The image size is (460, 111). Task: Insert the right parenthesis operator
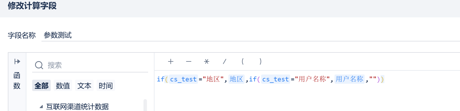pyautogui.click(x=261, y=61)
